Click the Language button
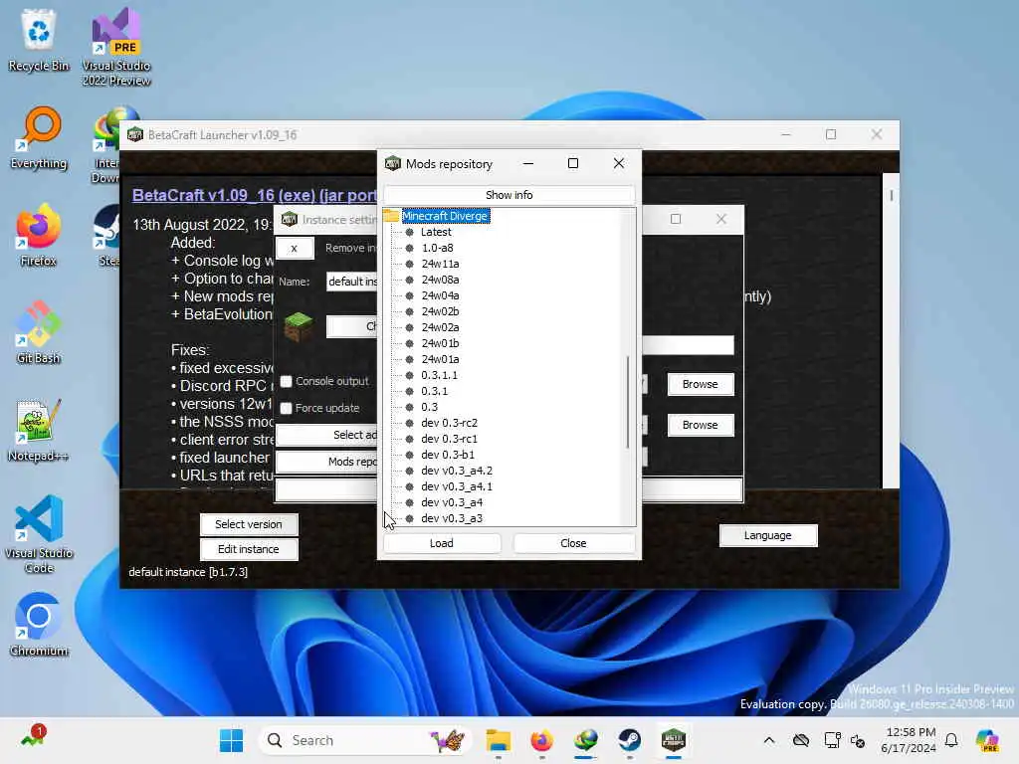 tap(767, 535)
